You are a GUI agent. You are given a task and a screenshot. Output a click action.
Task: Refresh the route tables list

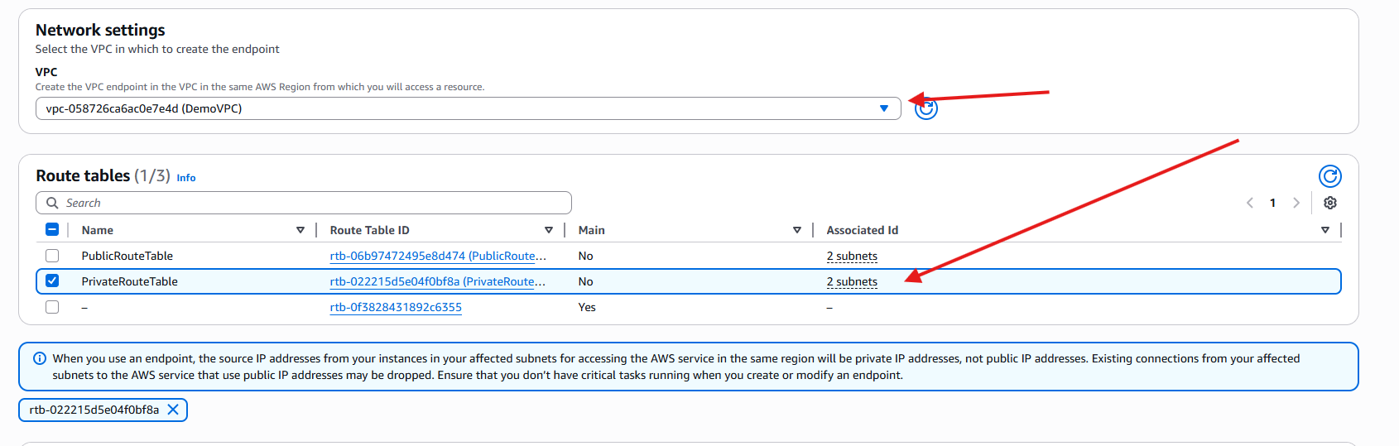(1329, 176)
